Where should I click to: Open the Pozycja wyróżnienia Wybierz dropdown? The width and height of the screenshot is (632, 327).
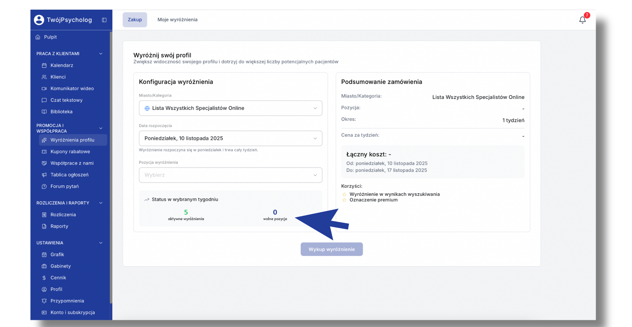click(230, 175)
